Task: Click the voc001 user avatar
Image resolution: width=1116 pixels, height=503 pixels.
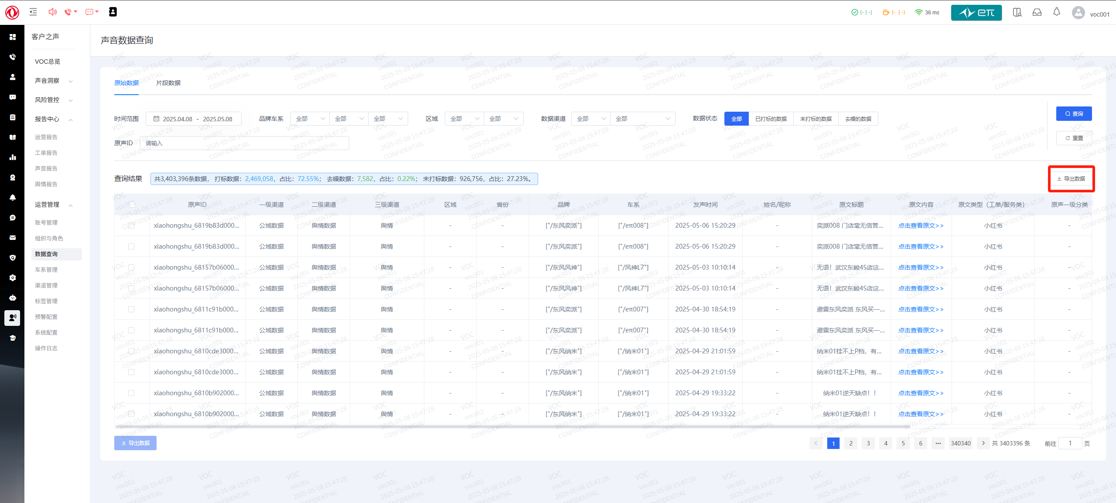Action: [x=1078, y=13]
